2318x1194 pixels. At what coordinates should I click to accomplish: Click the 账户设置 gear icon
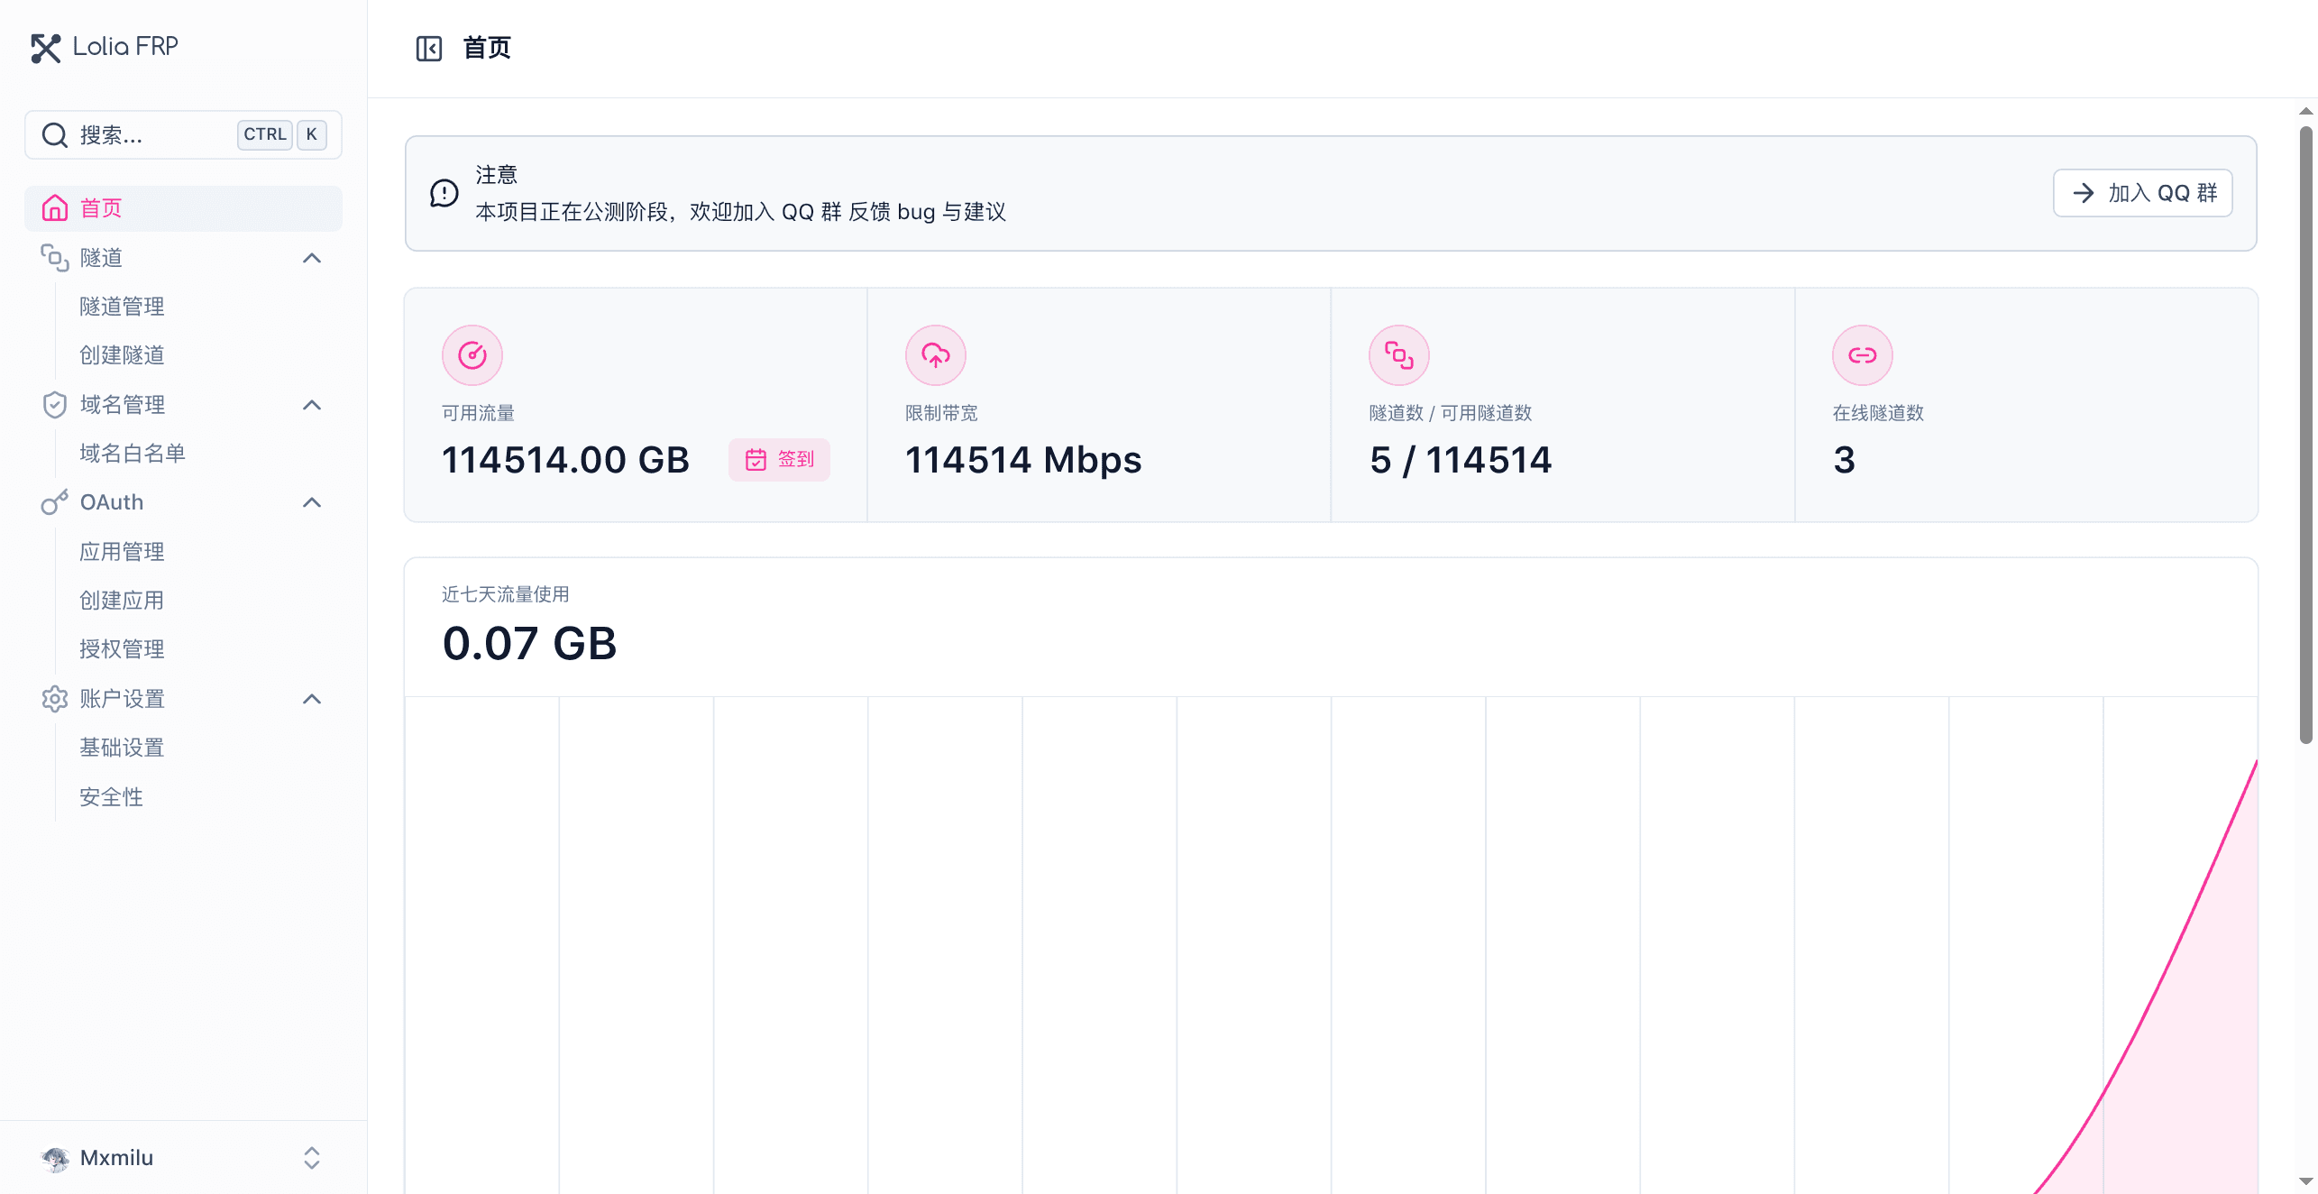55,699
